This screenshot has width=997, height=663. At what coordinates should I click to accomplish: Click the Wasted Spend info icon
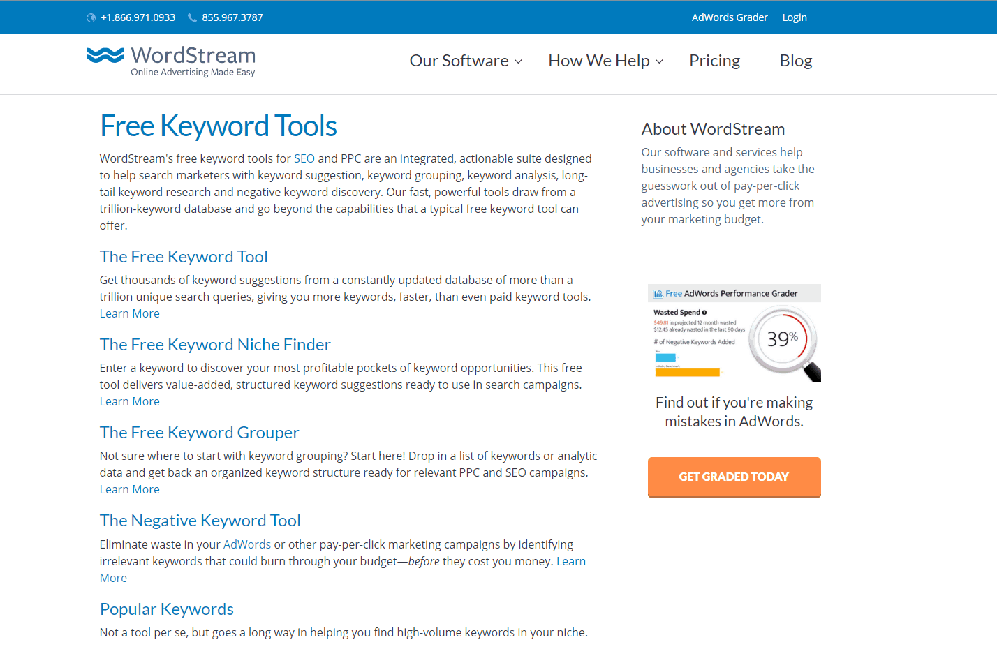[x=704, y=313]
